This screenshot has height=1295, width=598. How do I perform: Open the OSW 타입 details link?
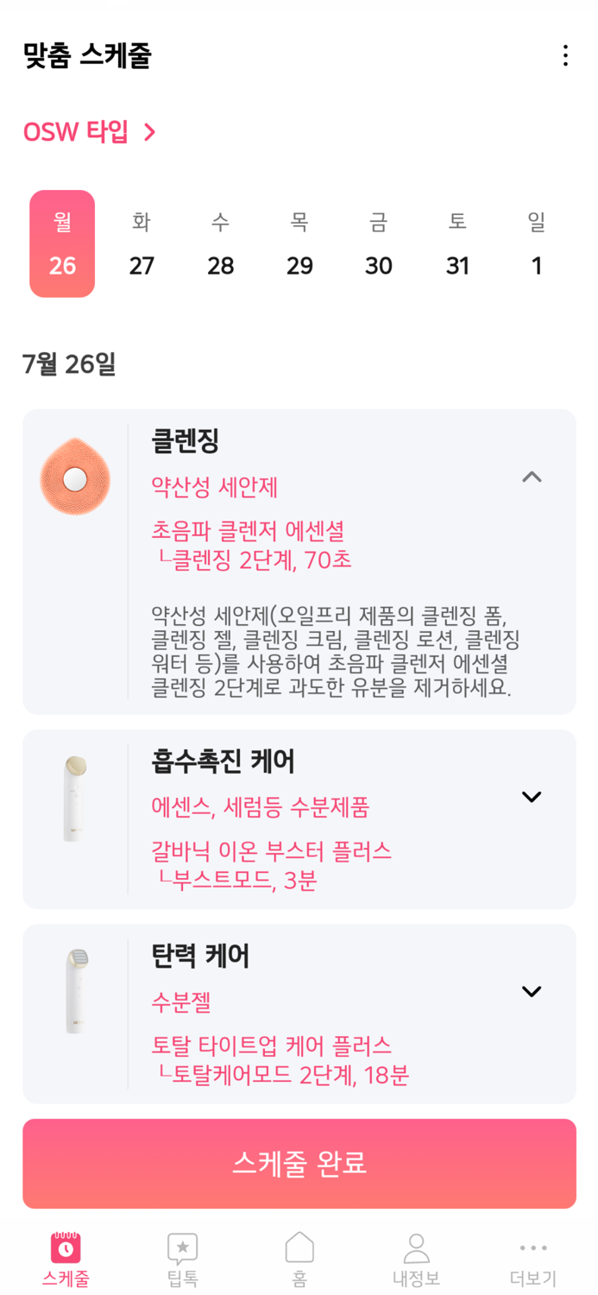[86, 132]
